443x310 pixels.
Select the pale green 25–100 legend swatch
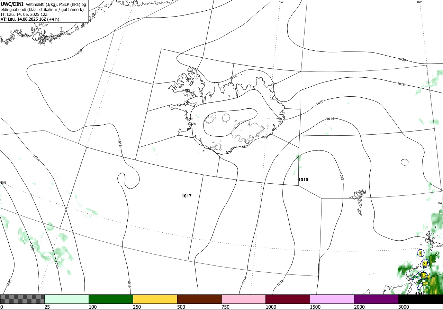[67, 299]
